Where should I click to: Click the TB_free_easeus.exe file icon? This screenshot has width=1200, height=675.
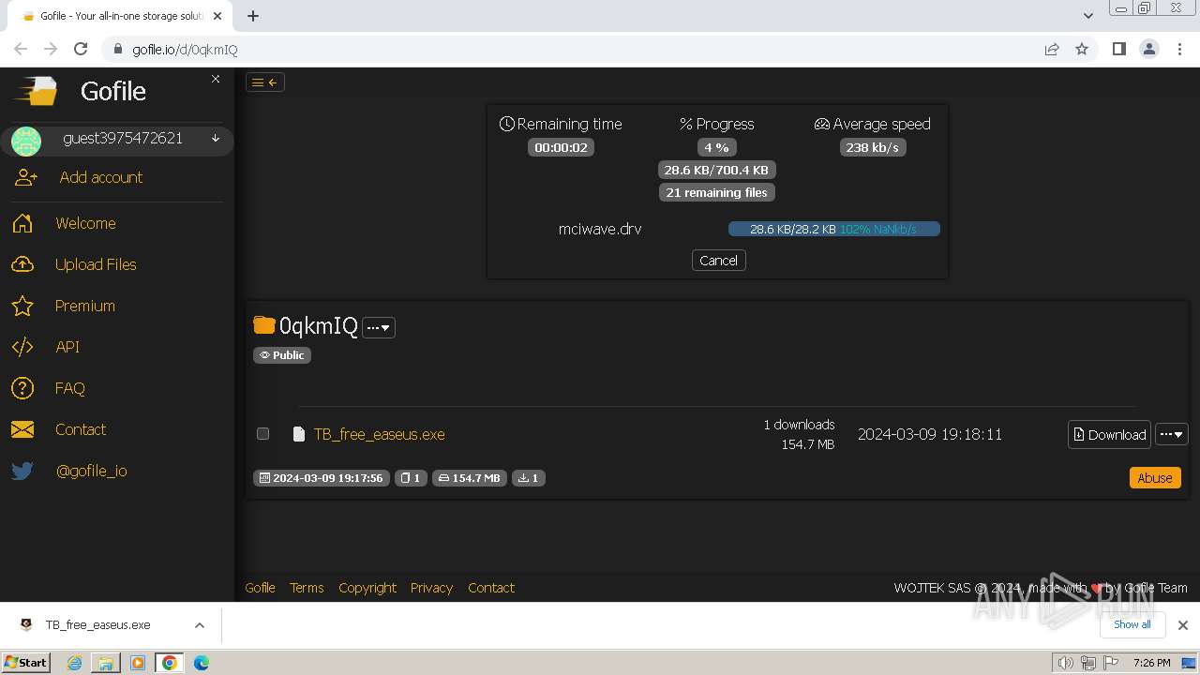click(299, 434)
